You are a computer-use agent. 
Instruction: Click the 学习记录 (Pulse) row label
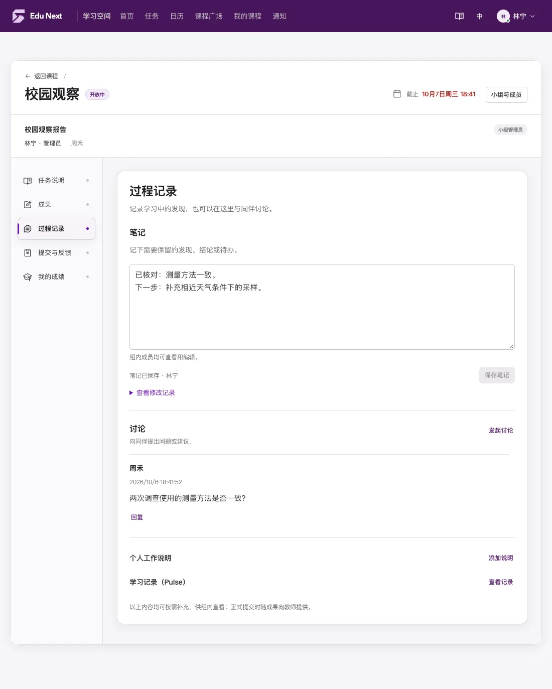coord(159,582)
